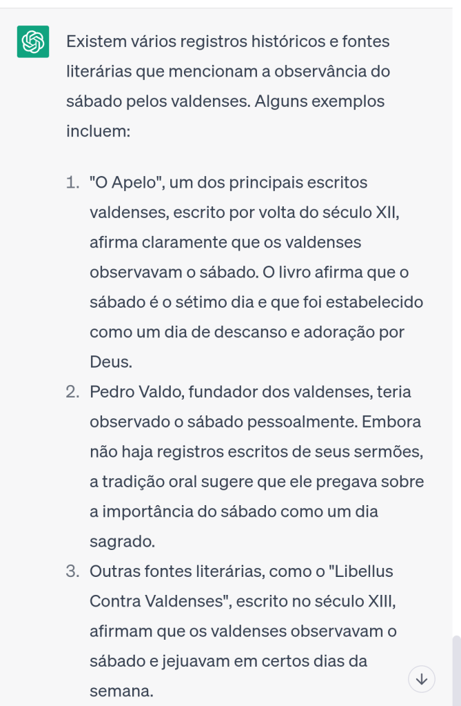This screenshot has width=461, height=706.
Task: Click the ChatGPT logo avatar icon
Action: pos(32,43)
